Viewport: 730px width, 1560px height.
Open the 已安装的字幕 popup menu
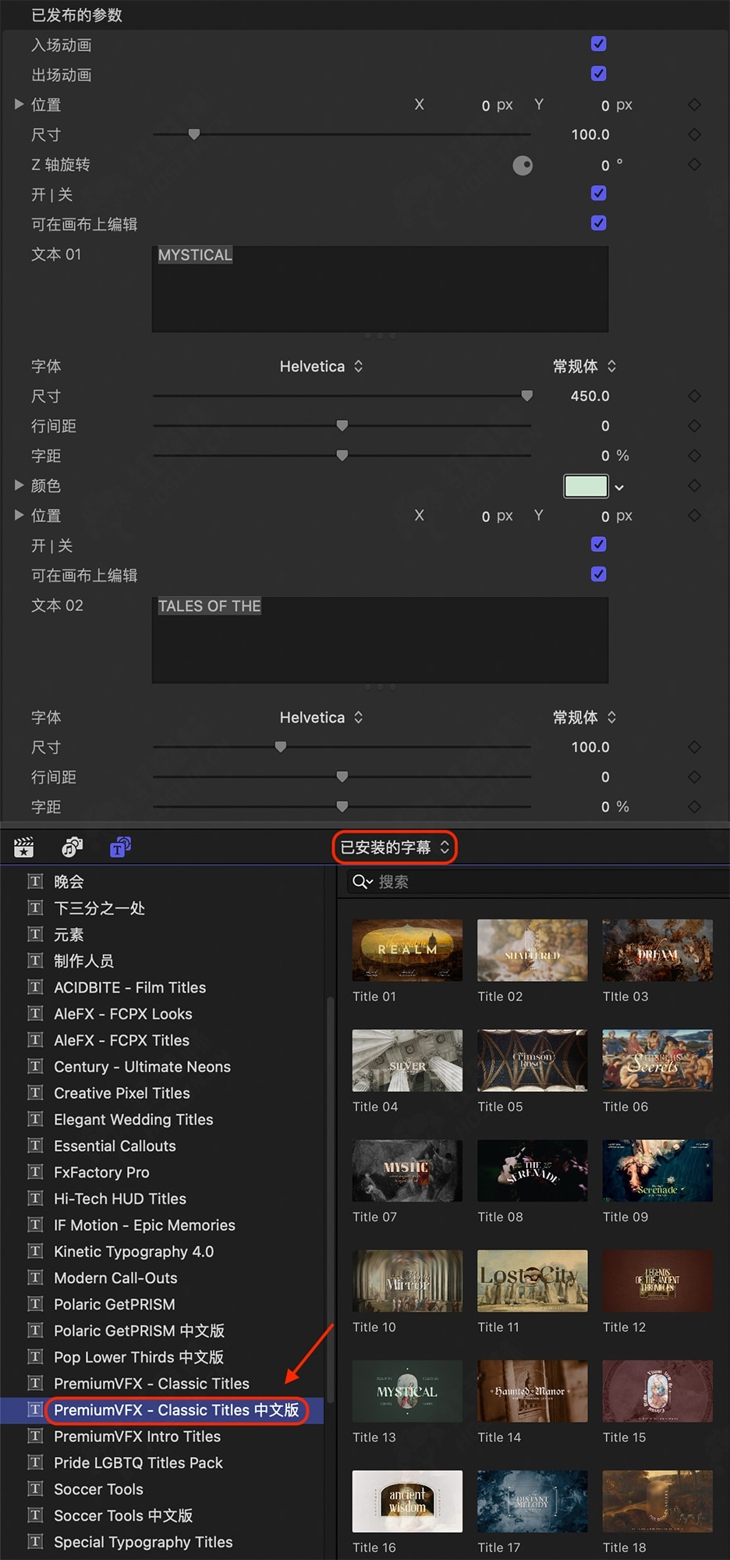pyautogui.click(x=395, y=848)
